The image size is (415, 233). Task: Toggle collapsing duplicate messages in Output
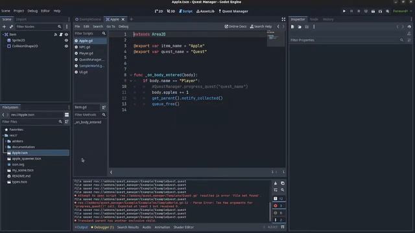pyautogui.click(x=276, y=190)
